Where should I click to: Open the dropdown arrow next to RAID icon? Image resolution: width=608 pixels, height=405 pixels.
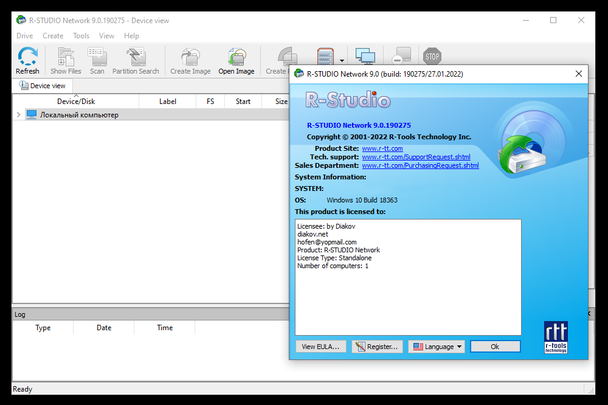pos(342,61)
